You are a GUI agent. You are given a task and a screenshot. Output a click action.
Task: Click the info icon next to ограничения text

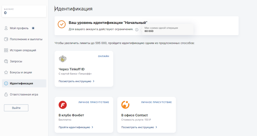137,30
